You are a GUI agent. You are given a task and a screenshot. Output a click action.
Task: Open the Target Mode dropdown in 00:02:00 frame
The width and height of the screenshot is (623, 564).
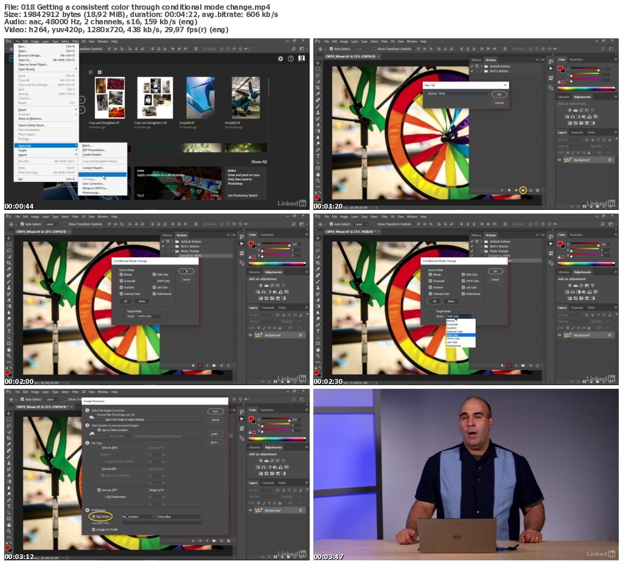pos(150,316)
